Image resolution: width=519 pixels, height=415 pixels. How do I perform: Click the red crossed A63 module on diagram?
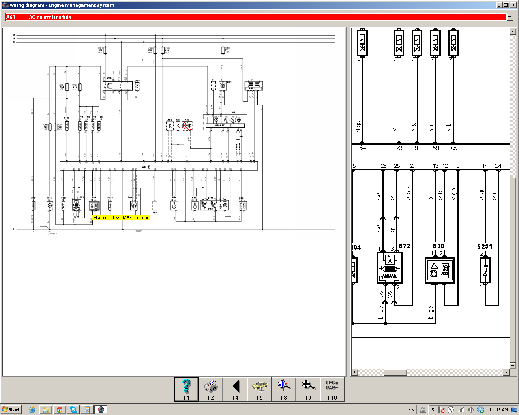point(187,126)
